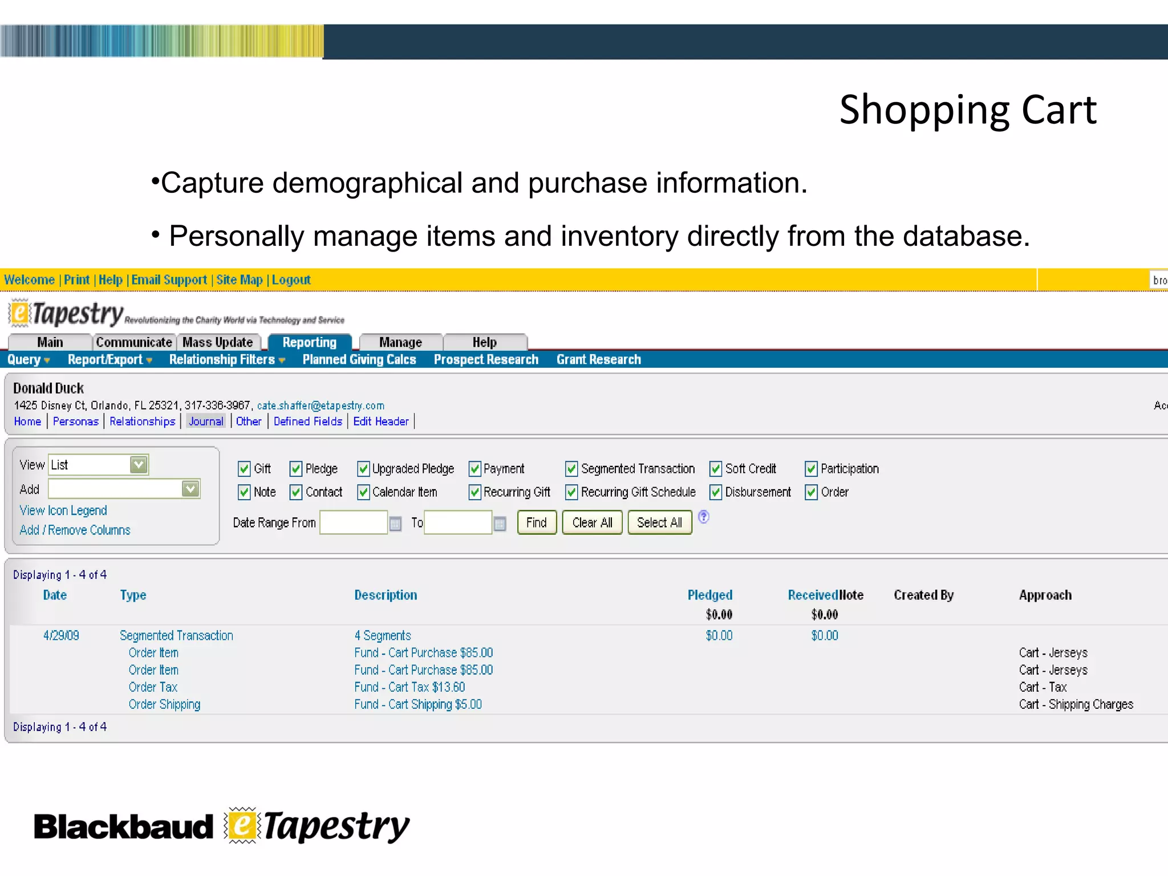Toggle the Contact checkbox
The width and height of the screenshot is (1168, 876).
tap(296, 492)
